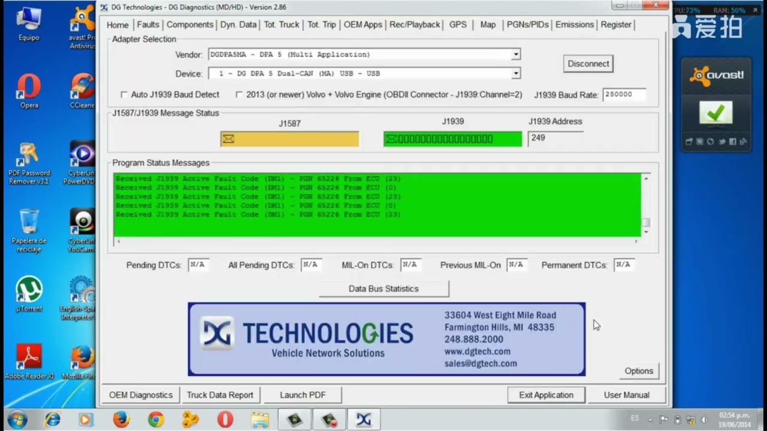Open the Components tab
Screen dimensions: 767x431
point(190,25)
